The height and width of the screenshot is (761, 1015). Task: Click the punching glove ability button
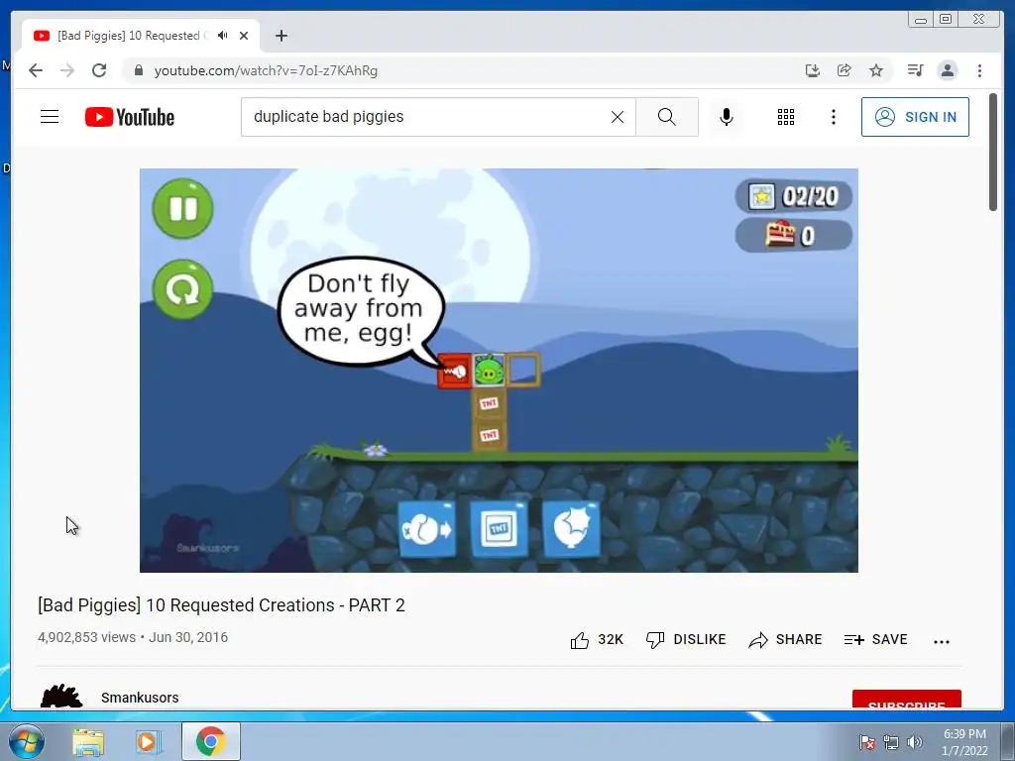426,529
